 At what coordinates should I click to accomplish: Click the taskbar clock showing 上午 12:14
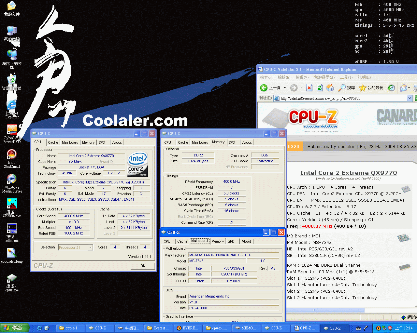pyautogui.click(x=404, y=328)
